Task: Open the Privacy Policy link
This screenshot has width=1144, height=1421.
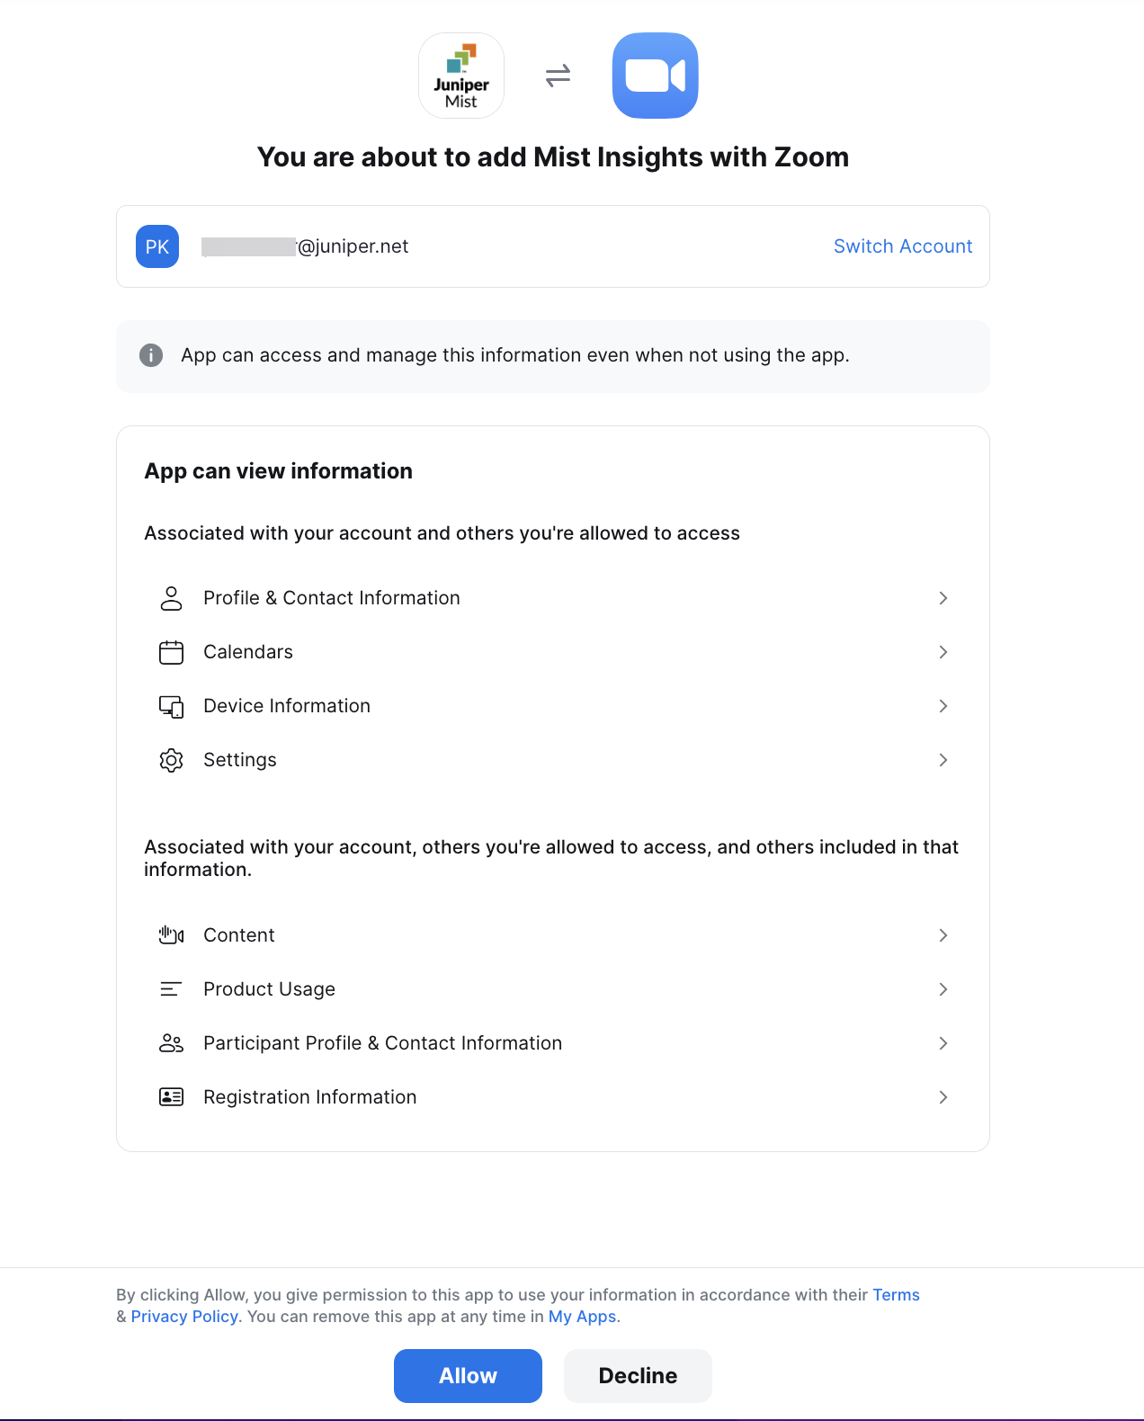Action: 184,1317
